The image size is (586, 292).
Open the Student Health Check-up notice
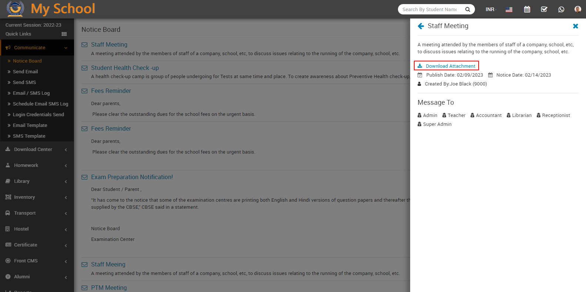[x=125, y=68]
